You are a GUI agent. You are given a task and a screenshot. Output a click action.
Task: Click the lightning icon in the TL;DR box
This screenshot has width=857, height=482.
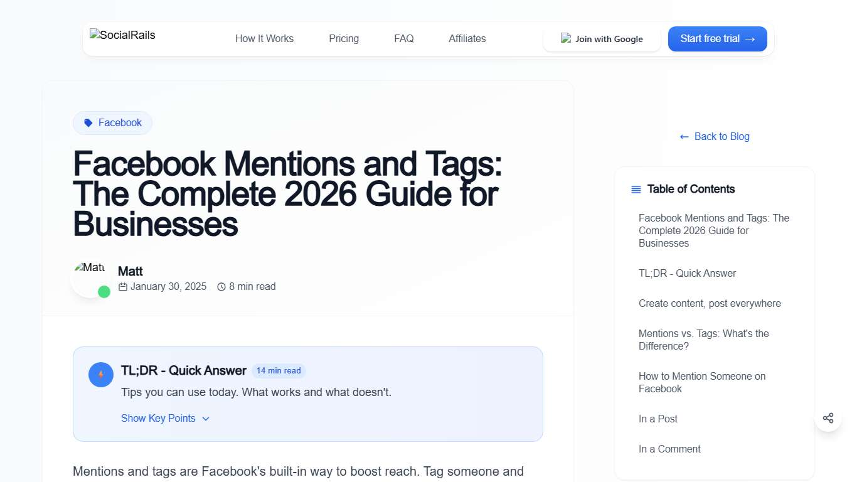point(100,374)
